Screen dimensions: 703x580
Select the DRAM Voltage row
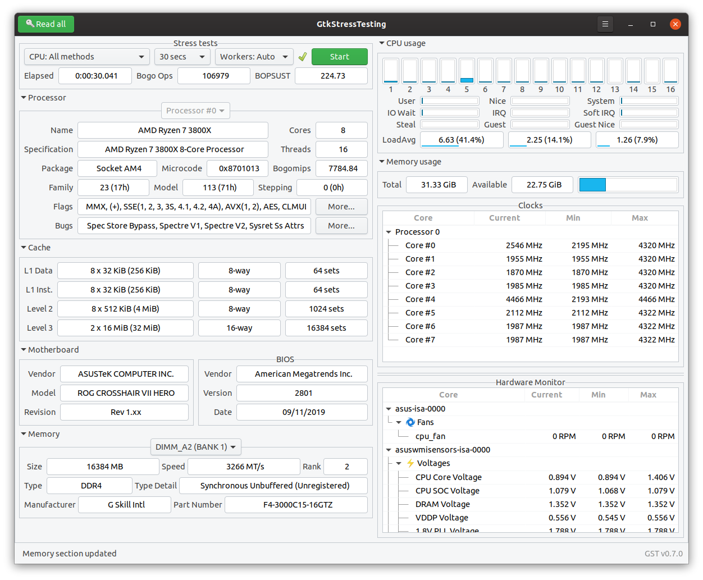tap(531, 504)
